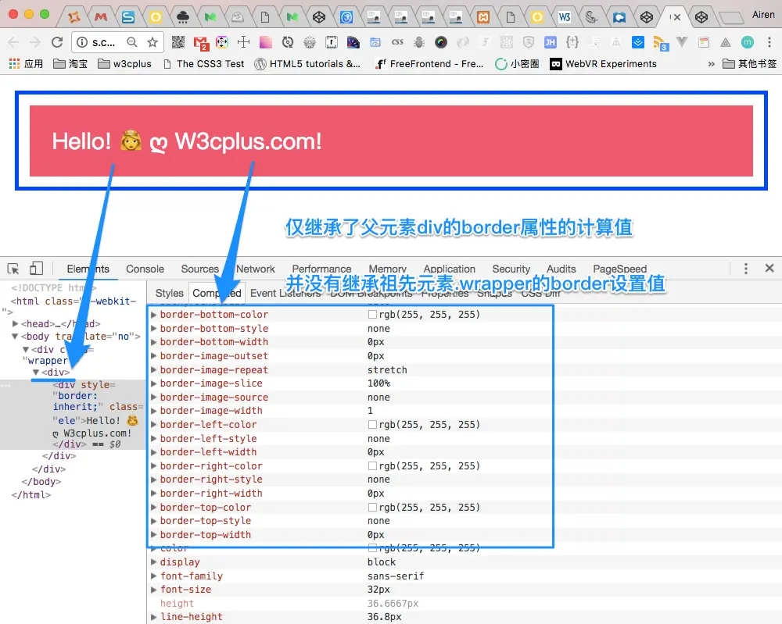This screenshot has width=782, height=624.
Task: Open the teal m avatar extension
Action: (x=747, y=42)
